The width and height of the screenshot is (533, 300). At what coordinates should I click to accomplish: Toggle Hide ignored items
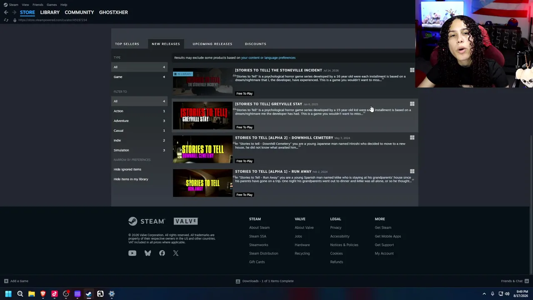click(x=127, y=169)
